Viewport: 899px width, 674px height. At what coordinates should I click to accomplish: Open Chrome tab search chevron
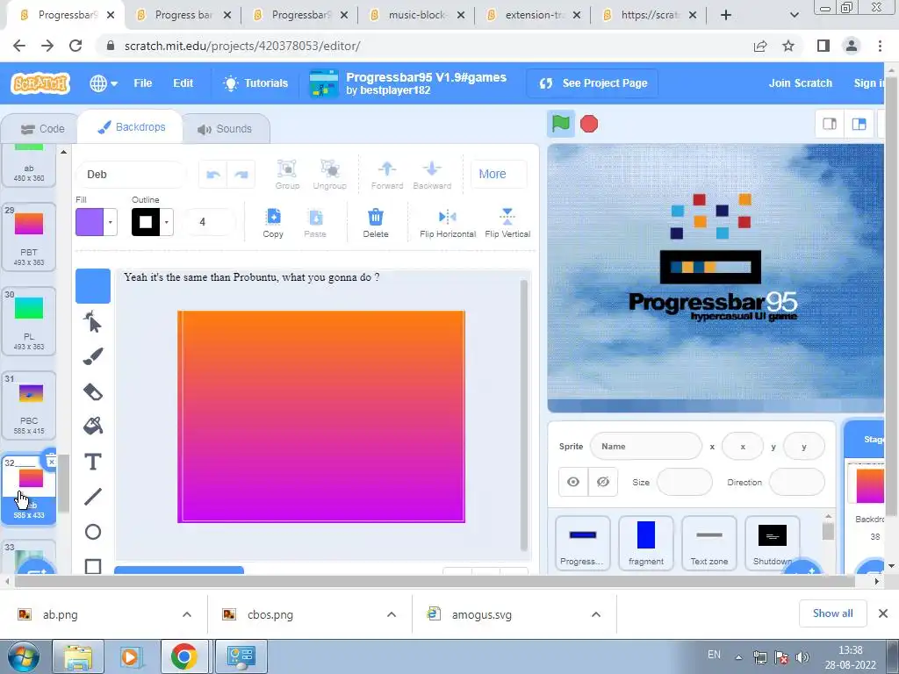[794, 15]
